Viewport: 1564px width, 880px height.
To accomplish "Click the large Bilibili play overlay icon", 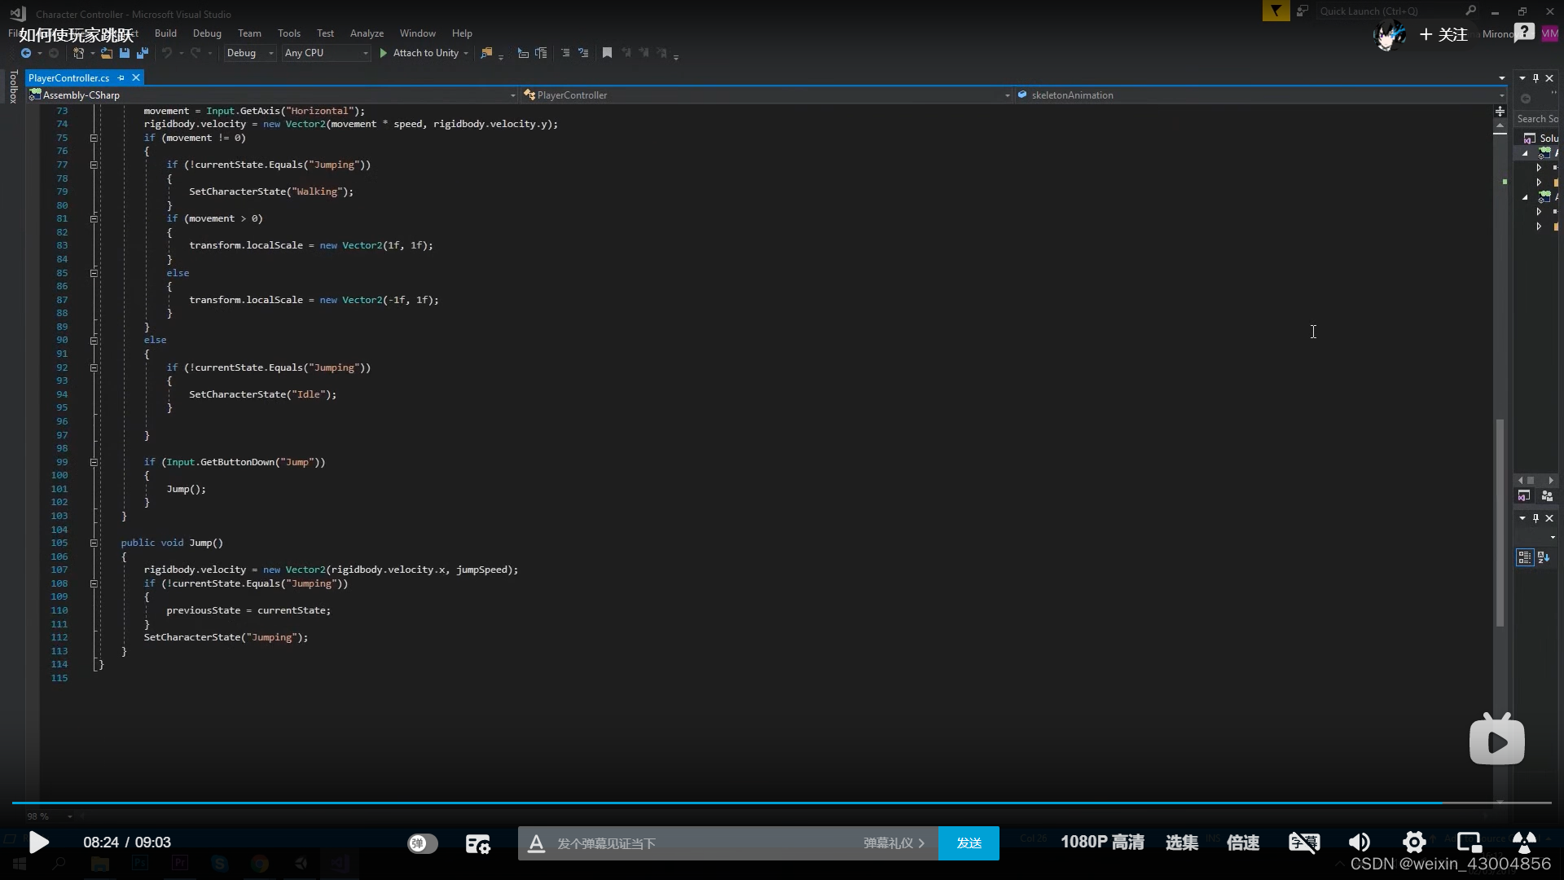I will (x=1496, y=740).
